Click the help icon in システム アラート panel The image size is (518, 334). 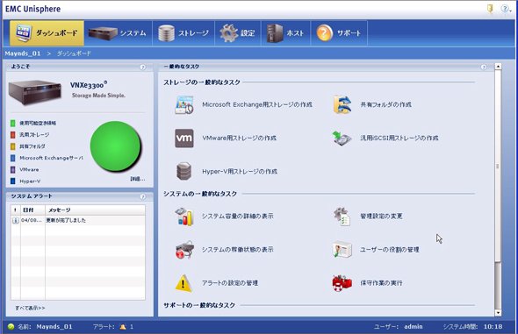click(143, 197)
